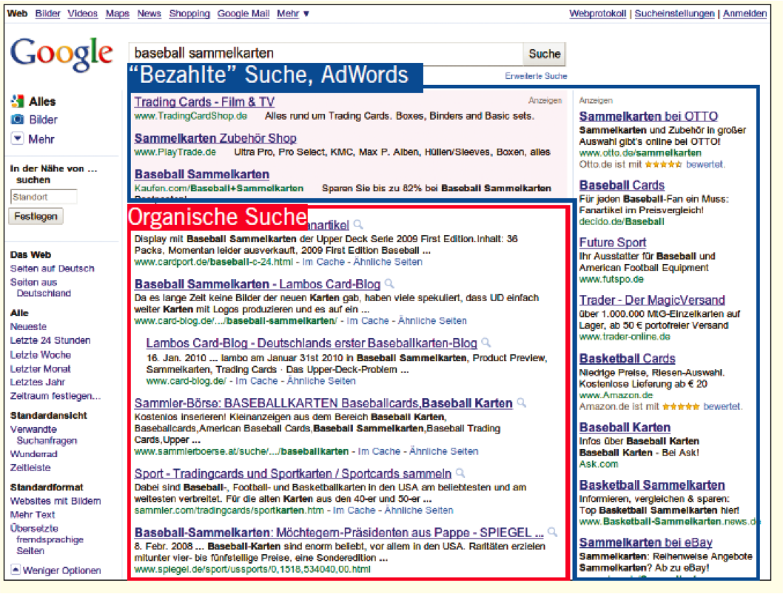Image resolution: width=783 pixels, height=594 pixels.
Task: Click the Bilder camera icon in sidebar
Action: (x=18, y=120)
